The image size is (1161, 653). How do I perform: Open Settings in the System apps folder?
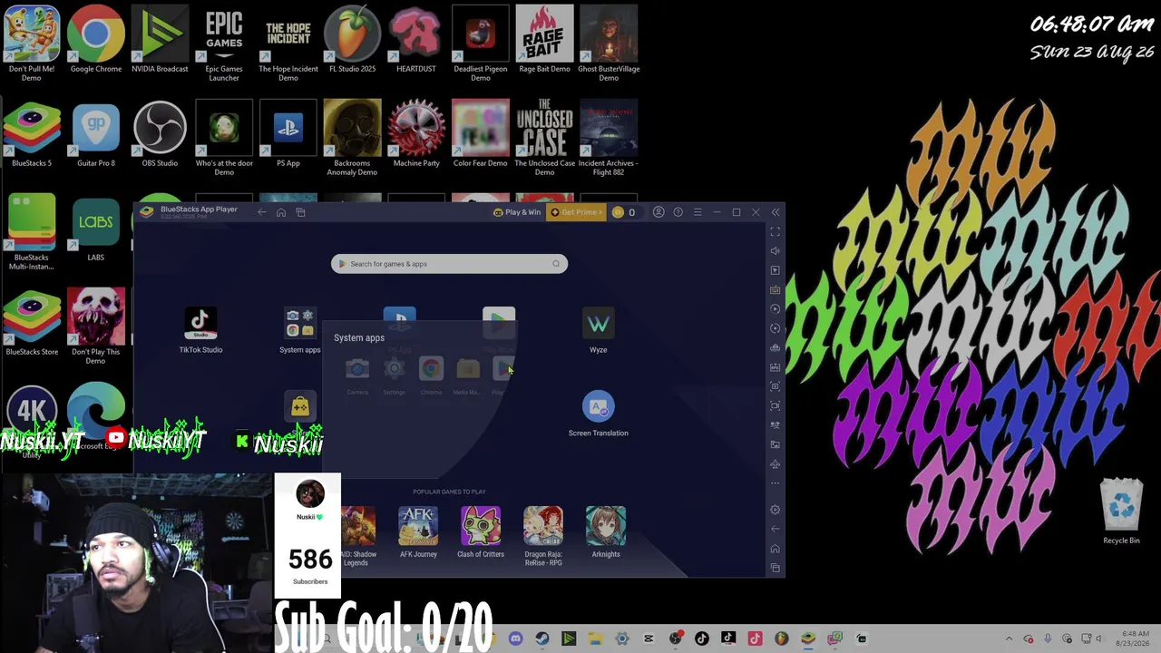394,369
